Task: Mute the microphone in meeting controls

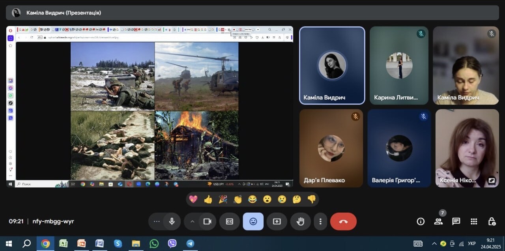Action: (x=172, y=221)
